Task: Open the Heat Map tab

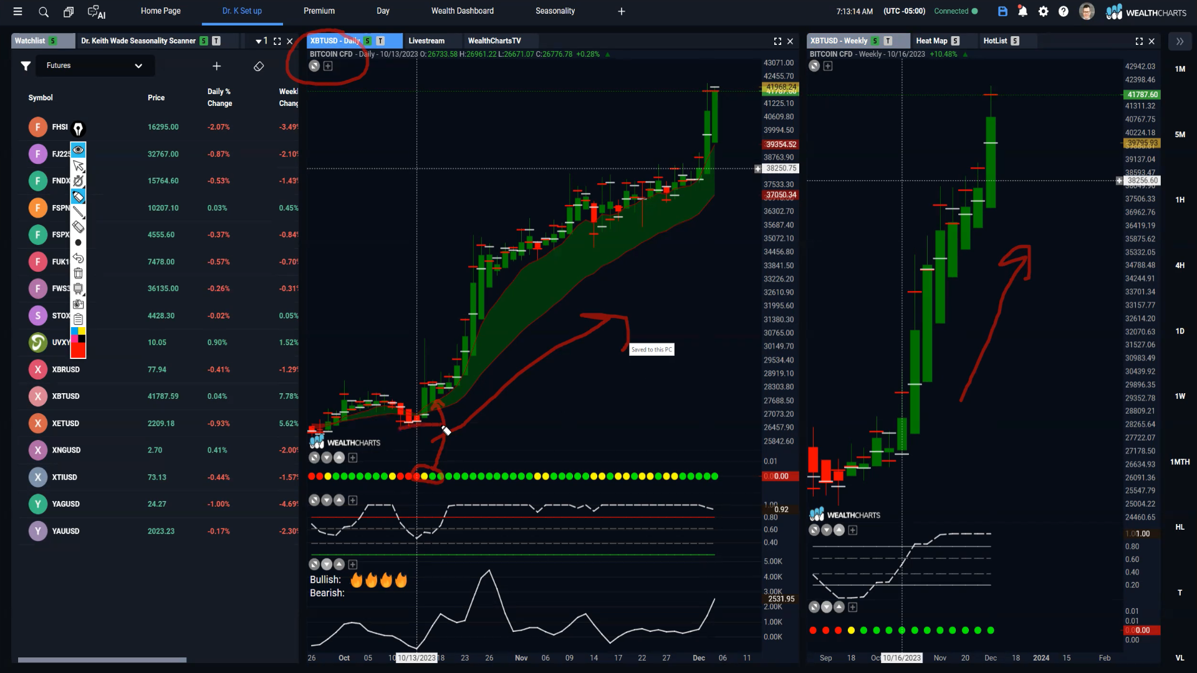Action: (x=931, y=41)
